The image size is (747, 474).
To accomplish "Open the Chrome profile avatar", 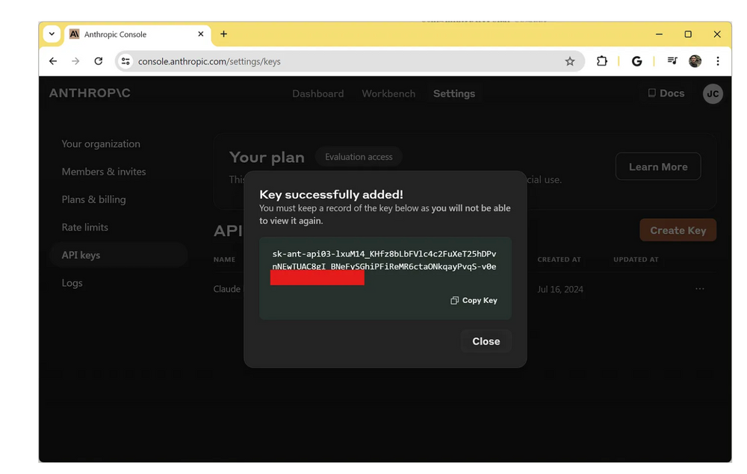I will [695, 61].
